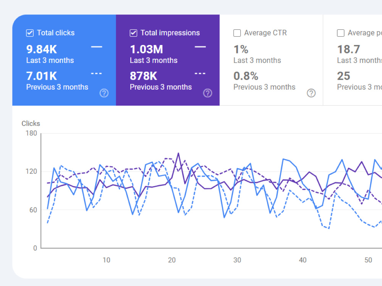Screen dimensions: 382x286
Task: Click the 0 y-axis label
Action: [35, 248]
